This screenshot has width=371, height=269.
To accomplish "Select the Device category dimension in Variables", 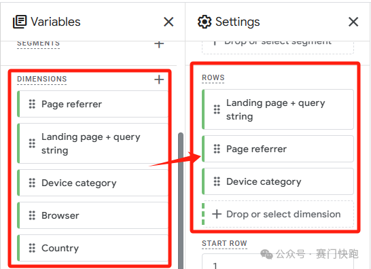I will point(93,183).
